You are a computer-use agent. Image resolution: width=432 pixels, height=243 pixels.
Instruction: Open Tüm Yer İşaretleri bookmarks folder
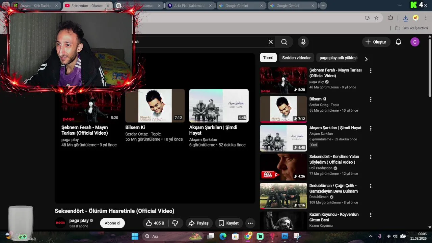411,28
